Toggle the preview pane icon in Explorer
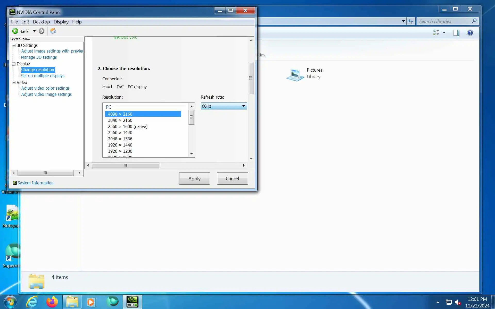Viewport: 495px width, 309px height. click(456, 33)
